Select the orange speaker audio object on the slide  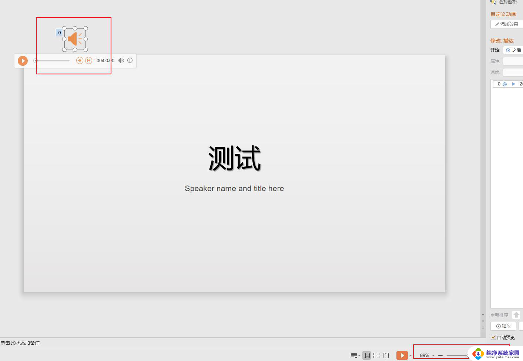tap(75, 39)
